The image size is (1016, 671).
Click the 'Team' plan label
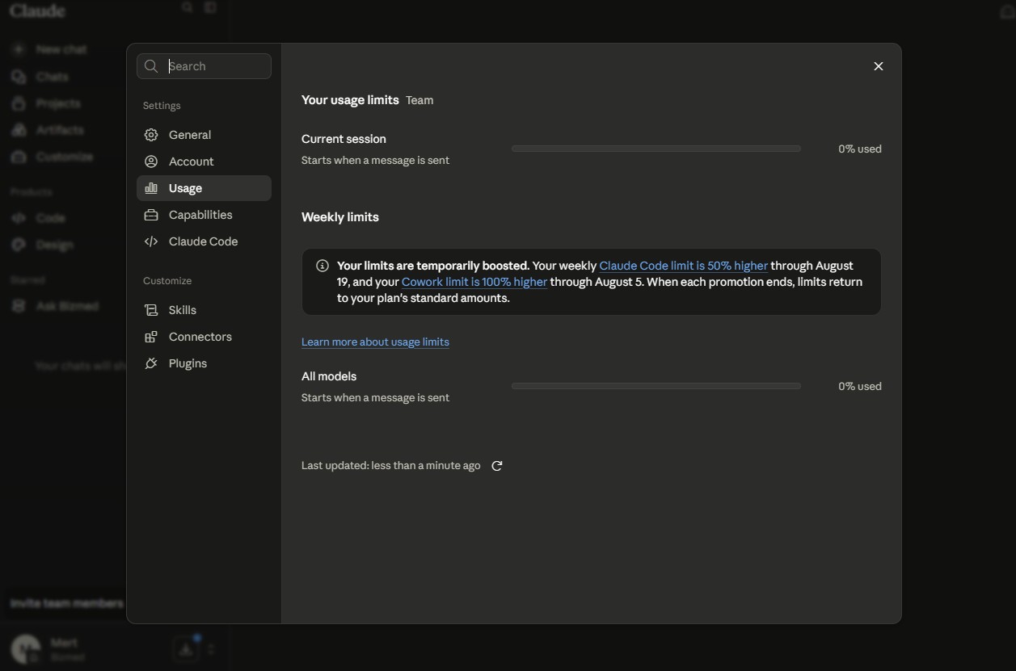tap(419, 100)
